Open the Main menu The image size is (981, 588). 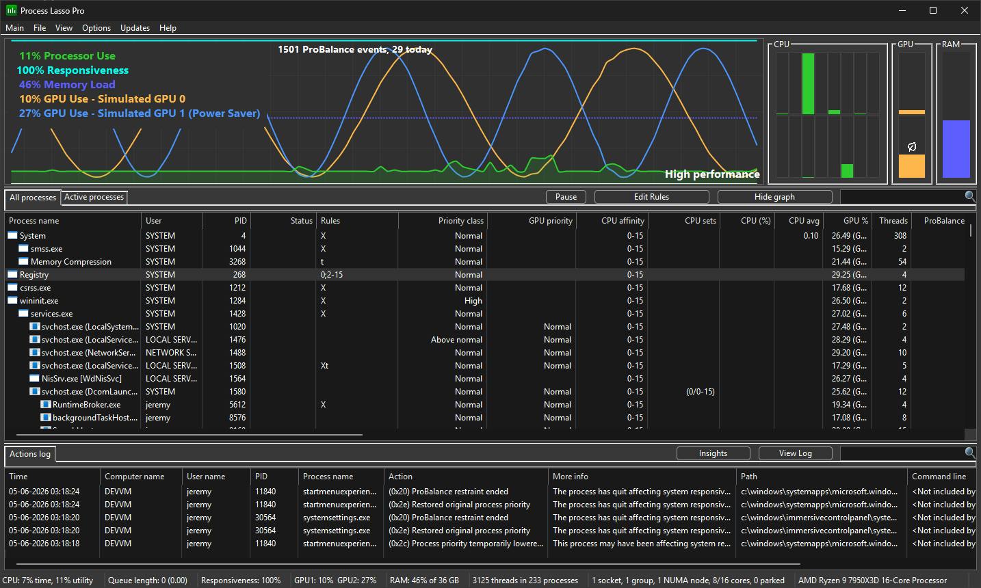[14, 28]
